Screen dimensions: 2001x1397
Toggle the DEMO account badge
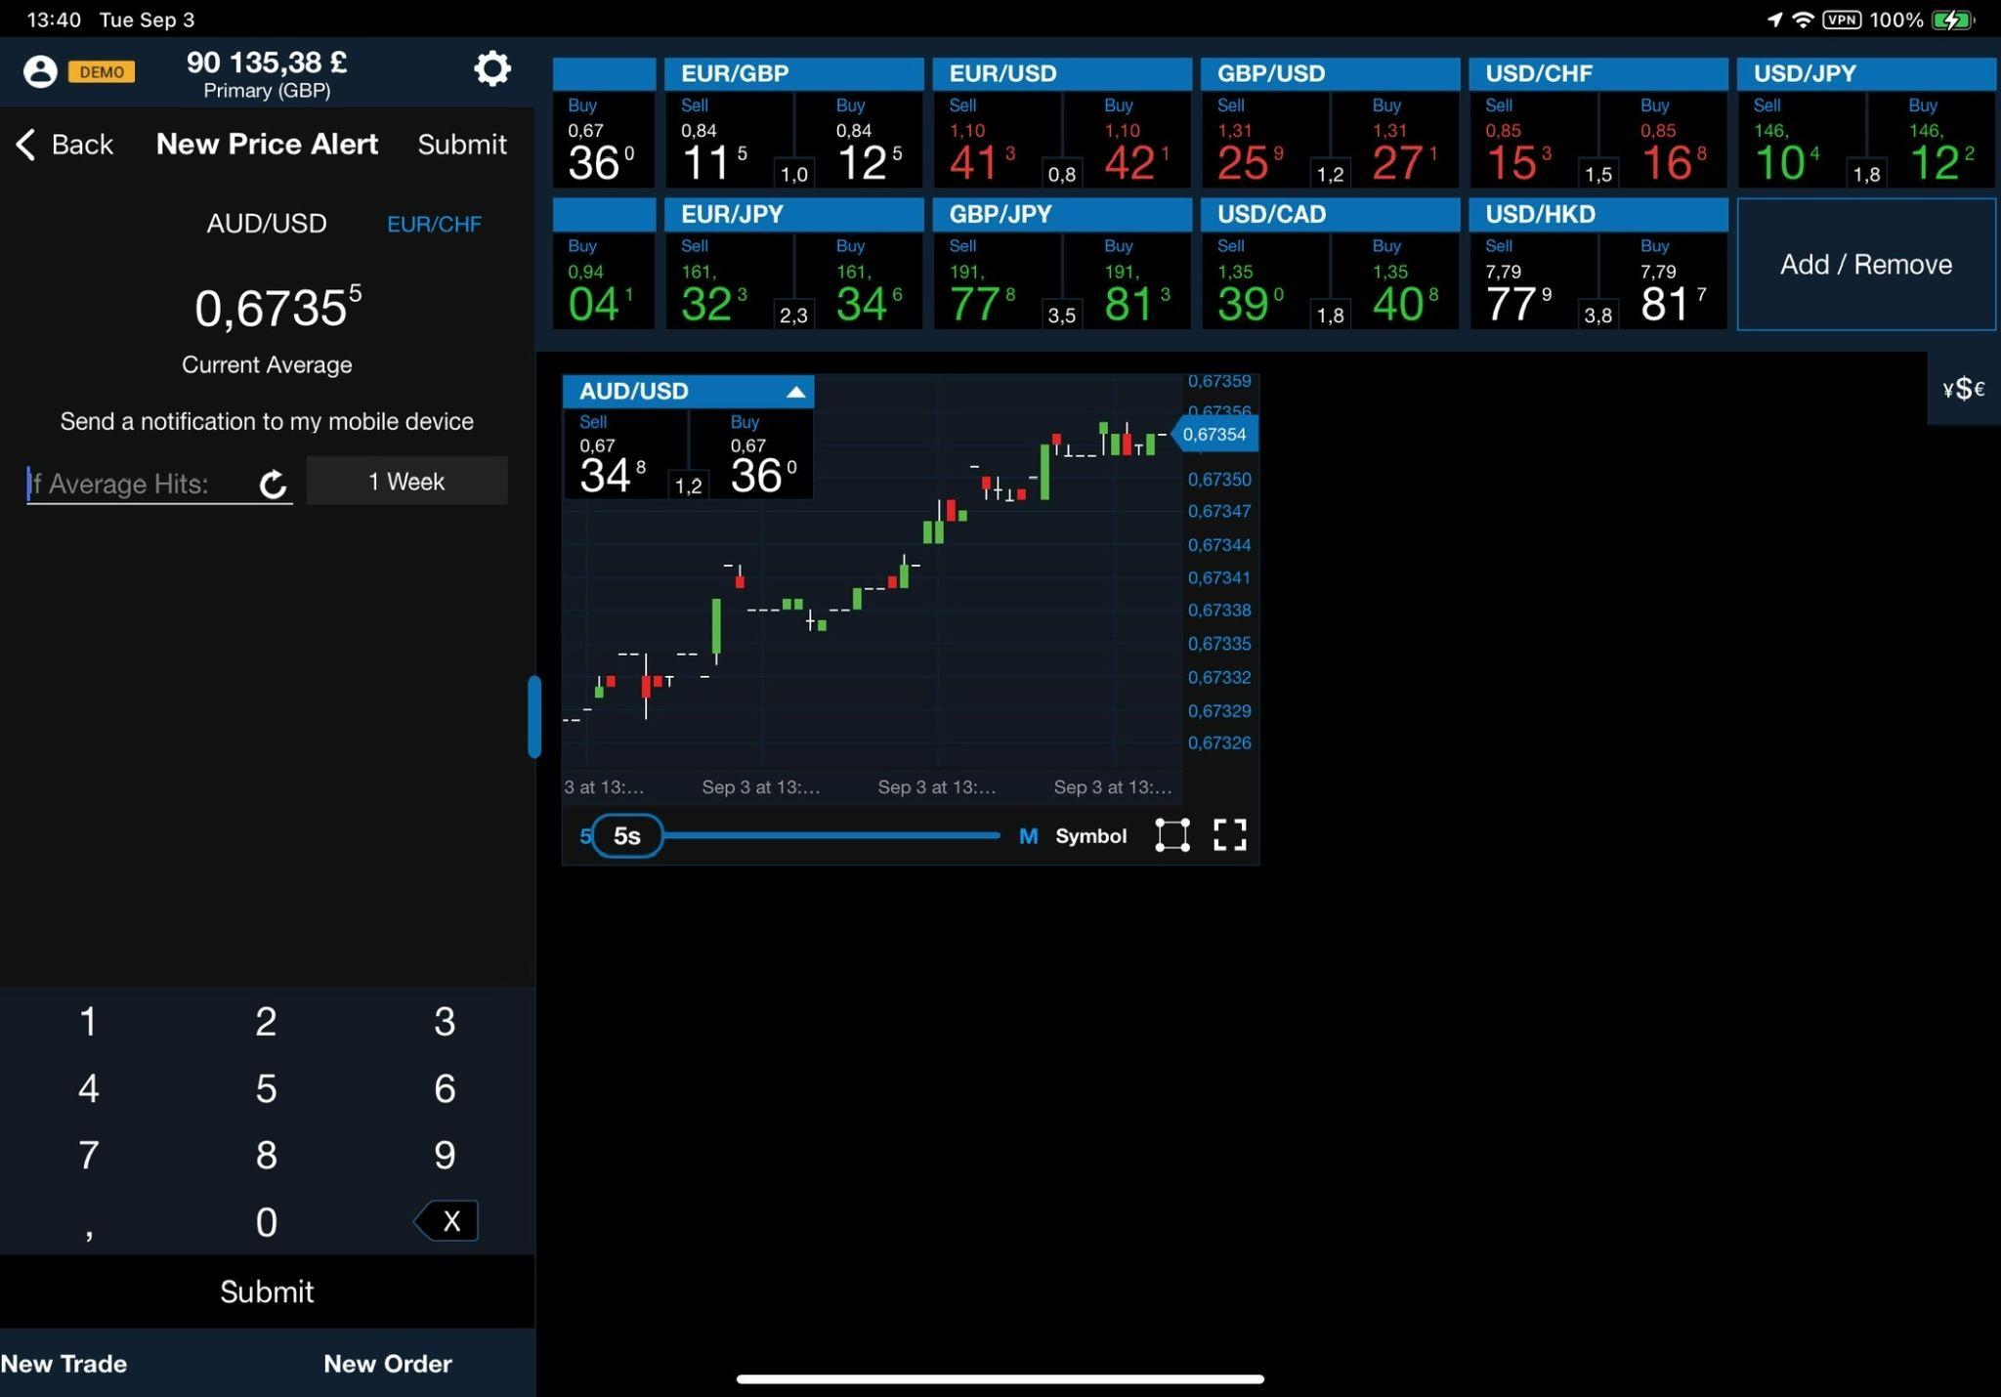click(102, 72)
